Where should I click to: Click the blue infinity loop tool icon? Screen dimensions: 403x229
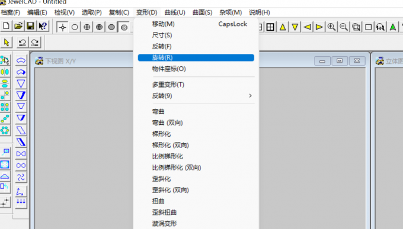pyautogui.click(x=21, y=165)
